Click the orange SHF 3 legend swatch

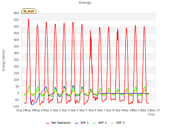point(112,123)
